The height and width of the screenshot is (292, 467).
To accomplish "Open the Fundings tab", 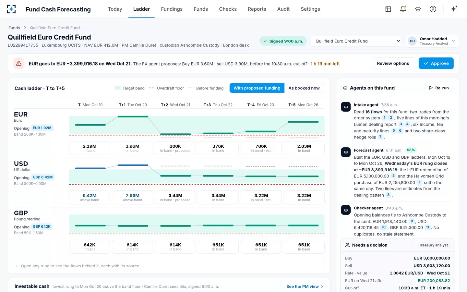I will (x=172, y=9).
